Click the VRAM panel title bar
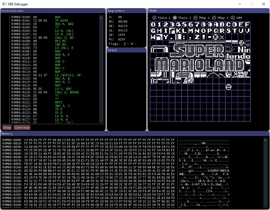Image resolution: width=270 pixels, height=210 pixels. 208,11
